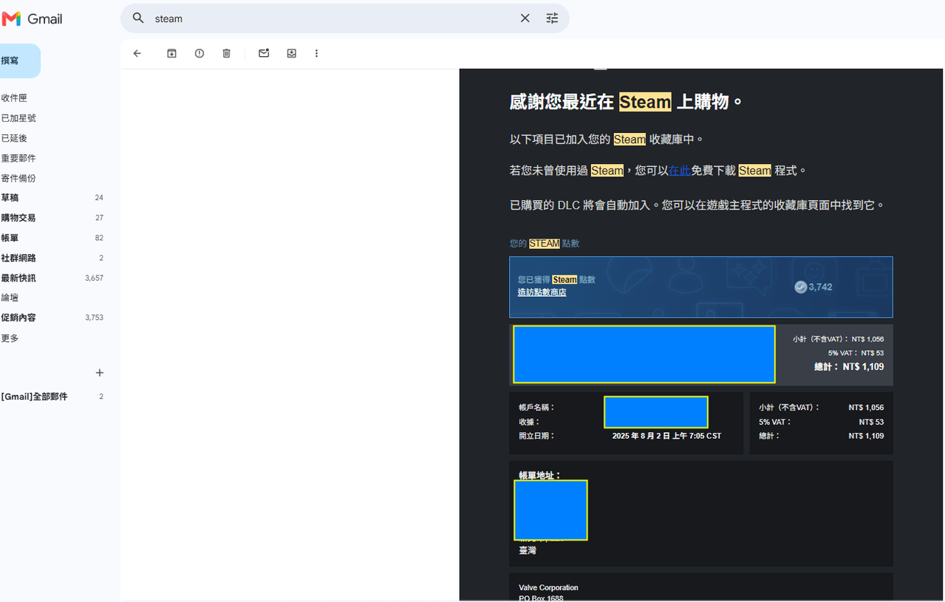Click inside the steam search field
The image size is (945, 602).
click(x=331, y=18)
